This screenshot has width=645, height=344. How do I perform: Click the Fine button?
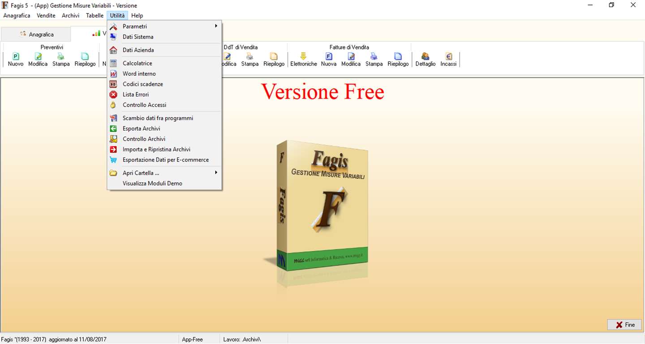[x=624, y=325]
